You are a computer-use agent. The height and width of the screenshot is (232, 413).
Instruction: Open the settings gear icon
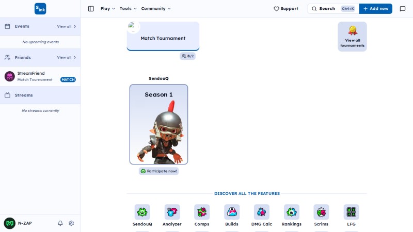71,223
